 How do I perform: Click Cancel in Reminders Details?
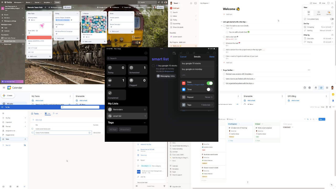(183, 57)
